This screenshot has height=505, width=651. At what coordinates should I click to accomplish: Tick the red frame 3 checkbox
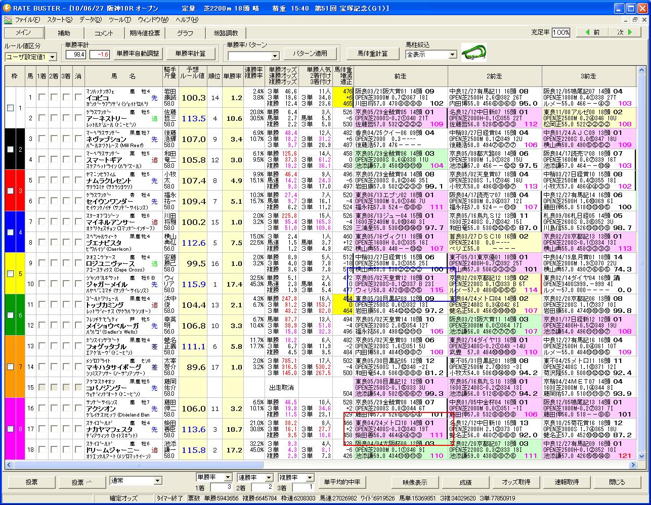pyautogui.click(x=11, y=191)
